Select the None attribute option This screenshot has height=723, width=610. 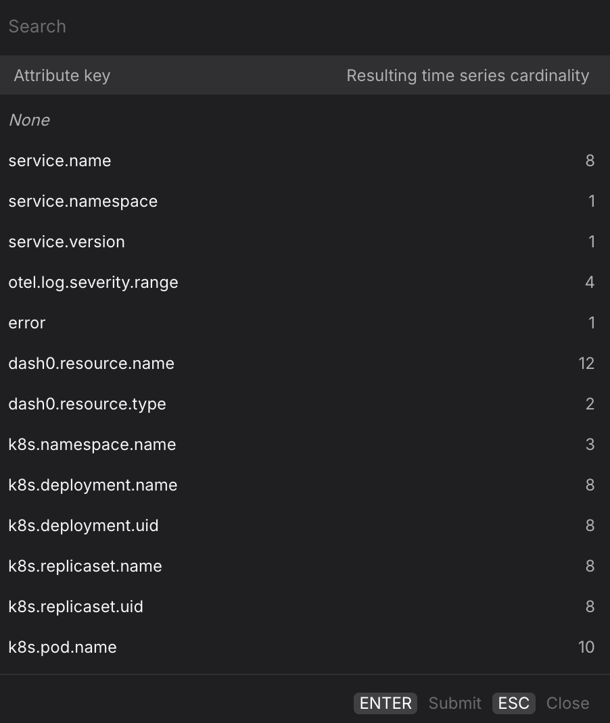tap(30, 120)
